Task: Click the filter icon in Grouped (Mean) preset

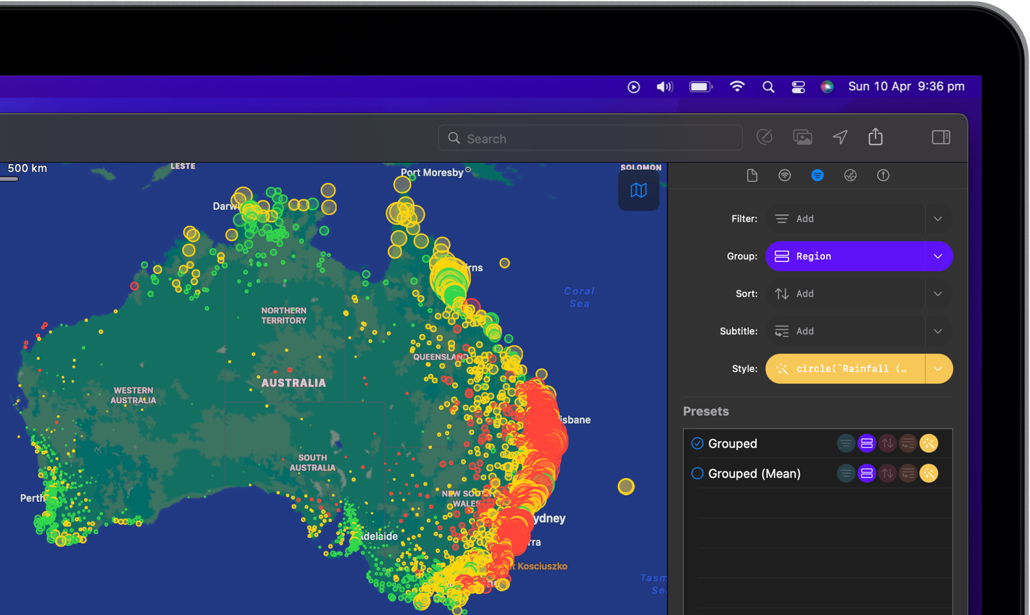Action: pyautogui.click(x=846, y=473)
